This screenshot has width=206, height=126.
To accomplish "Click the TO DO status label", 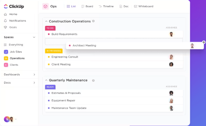I will tap(50, 28).
